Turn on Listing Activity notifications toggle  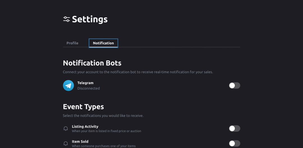234,129
